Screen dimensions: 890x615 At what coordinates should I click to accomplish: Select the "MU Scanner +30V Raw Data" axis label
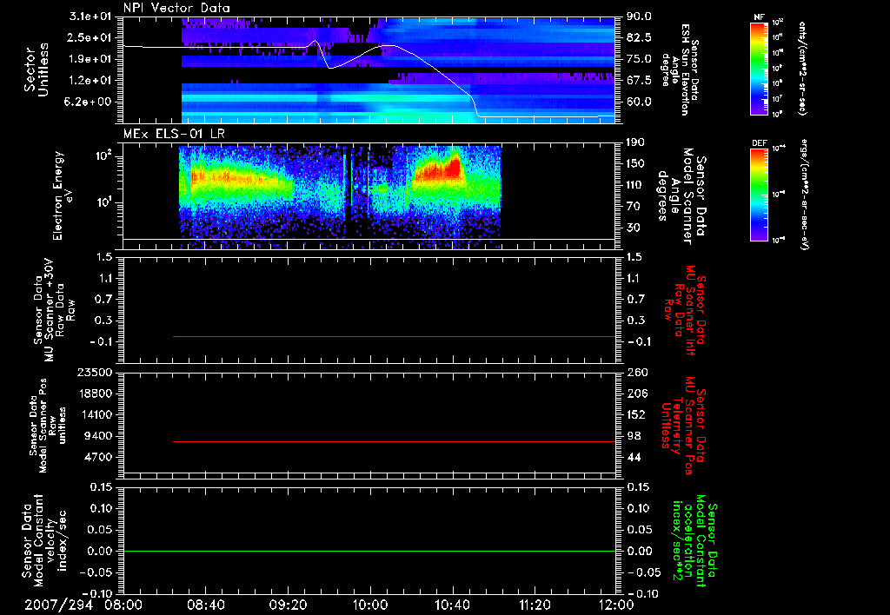click(54, 310)
